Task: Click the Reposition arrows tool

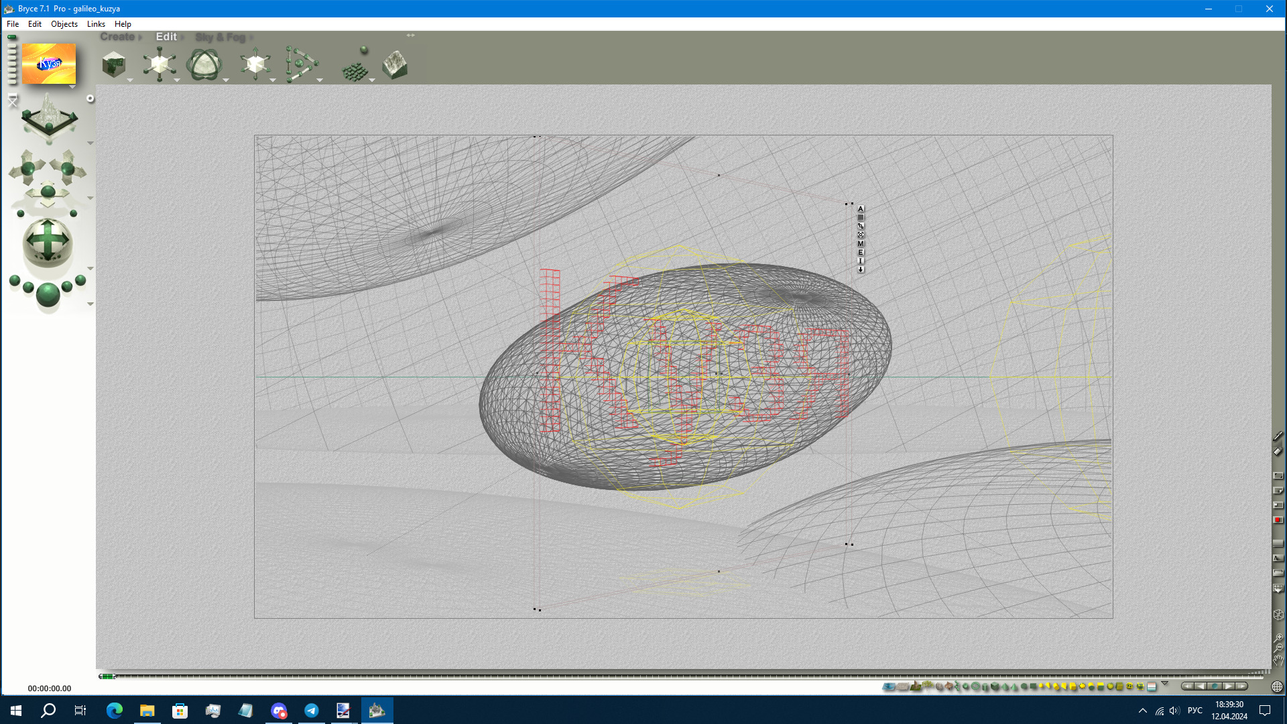Action: (x=255, y=64)
